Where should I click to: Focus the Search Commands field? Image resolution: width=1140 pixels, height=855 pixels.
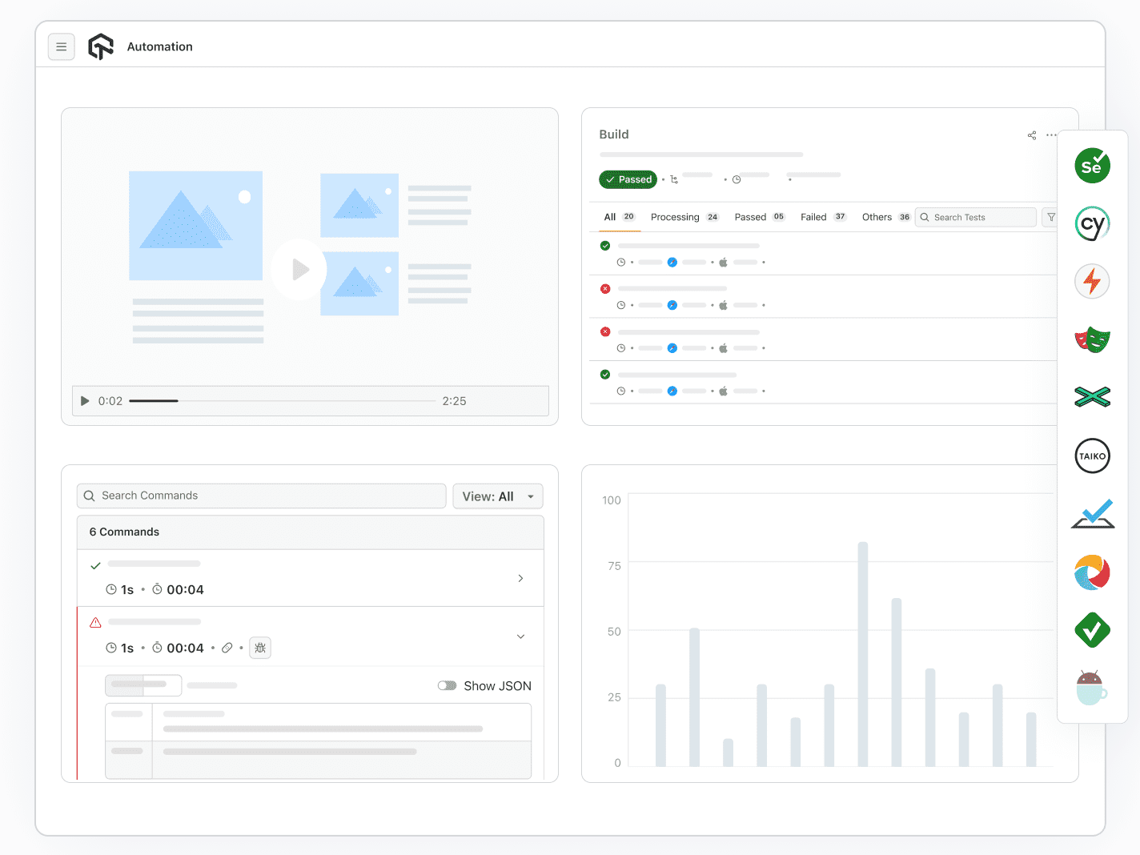point(262,496)
